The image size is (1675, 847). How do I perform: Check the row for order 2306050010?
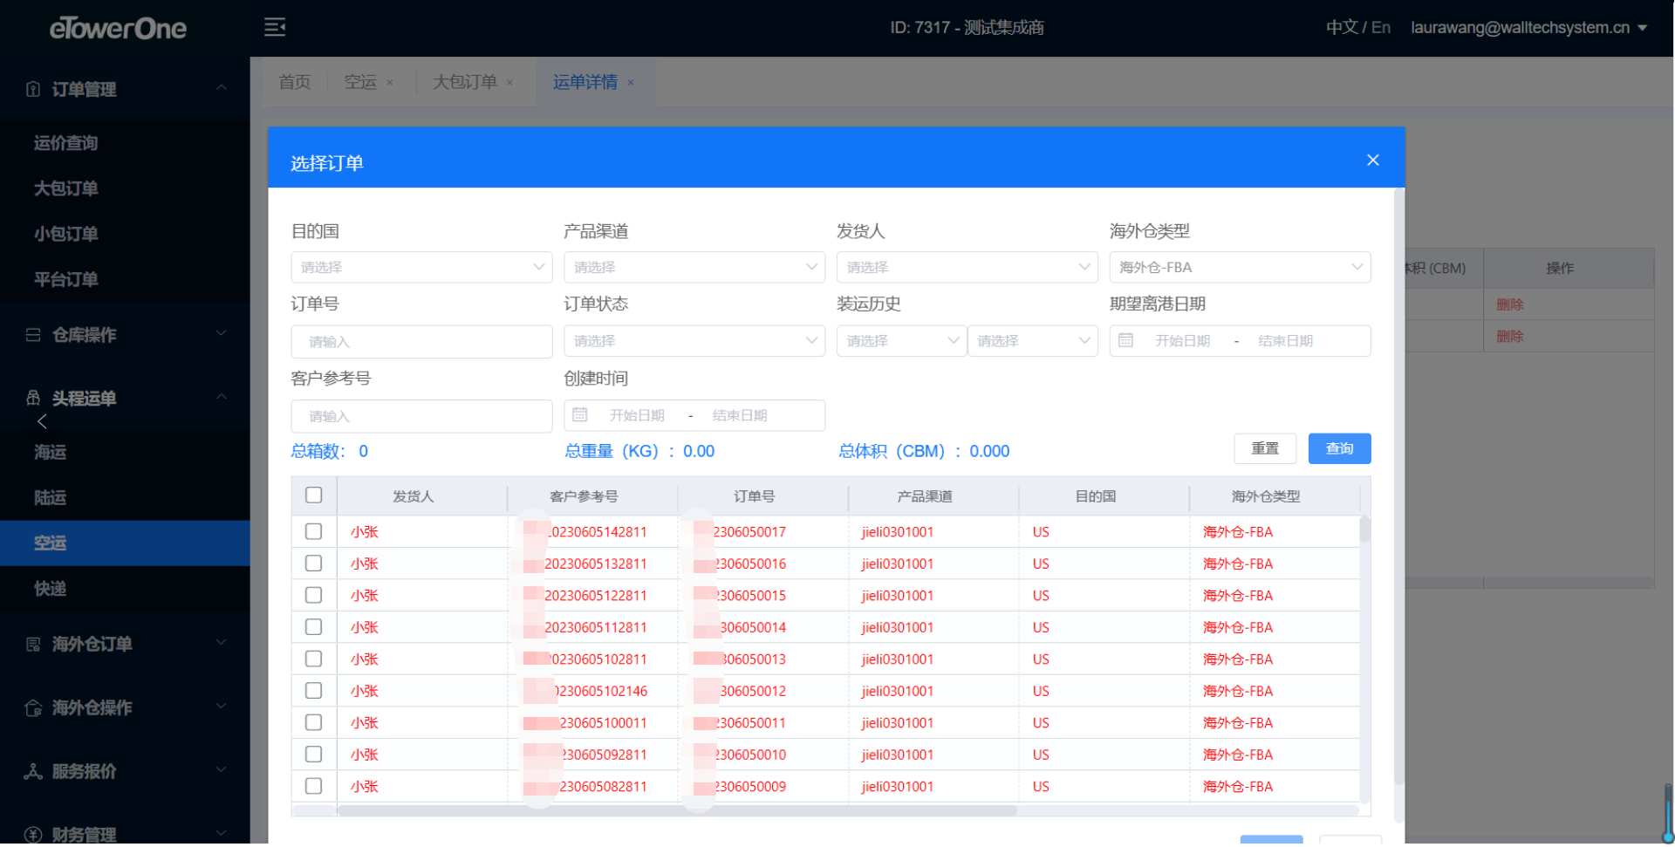(x=314, y=755)
